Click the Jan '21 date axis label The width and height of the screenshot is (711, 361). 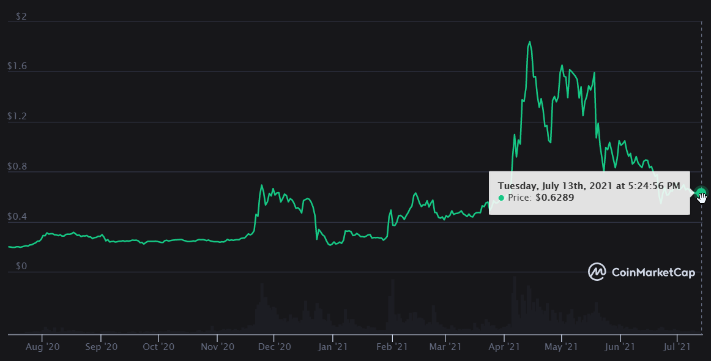(332, 347)
